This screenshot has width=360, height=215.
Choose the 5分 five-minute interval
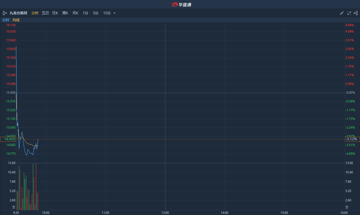click(x=96, y=13)
